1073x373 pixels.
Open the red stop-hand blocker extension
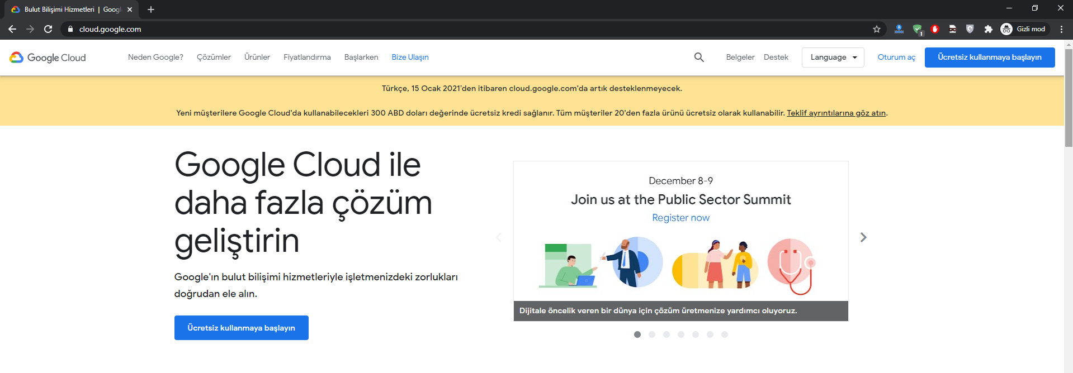[x=935, y=29]
